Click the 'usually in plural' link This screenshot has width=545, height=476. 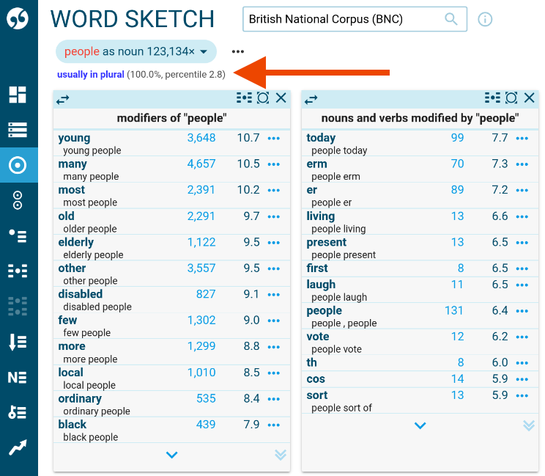91,74
